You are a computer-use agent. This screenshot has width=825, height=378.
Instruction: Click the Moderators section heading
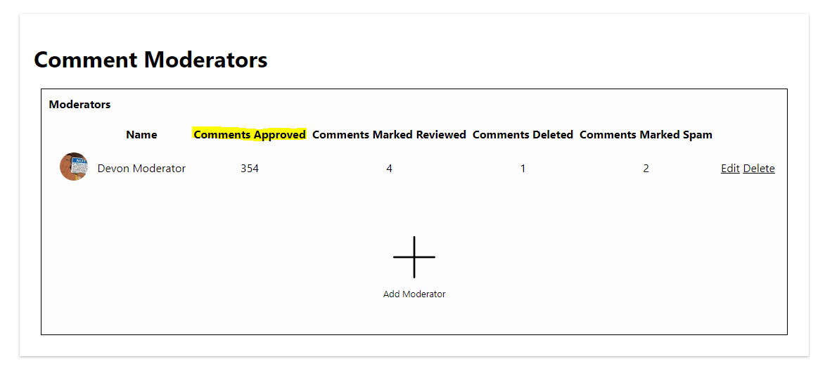click(x=79, y=105)
